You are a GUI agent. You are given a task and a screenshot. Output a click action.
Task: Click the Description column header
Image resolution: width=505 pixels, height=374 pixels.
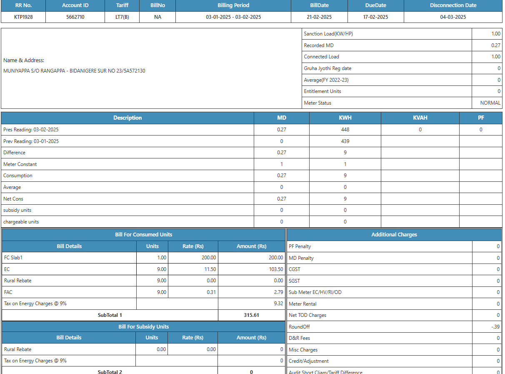(x=127, y=118)
